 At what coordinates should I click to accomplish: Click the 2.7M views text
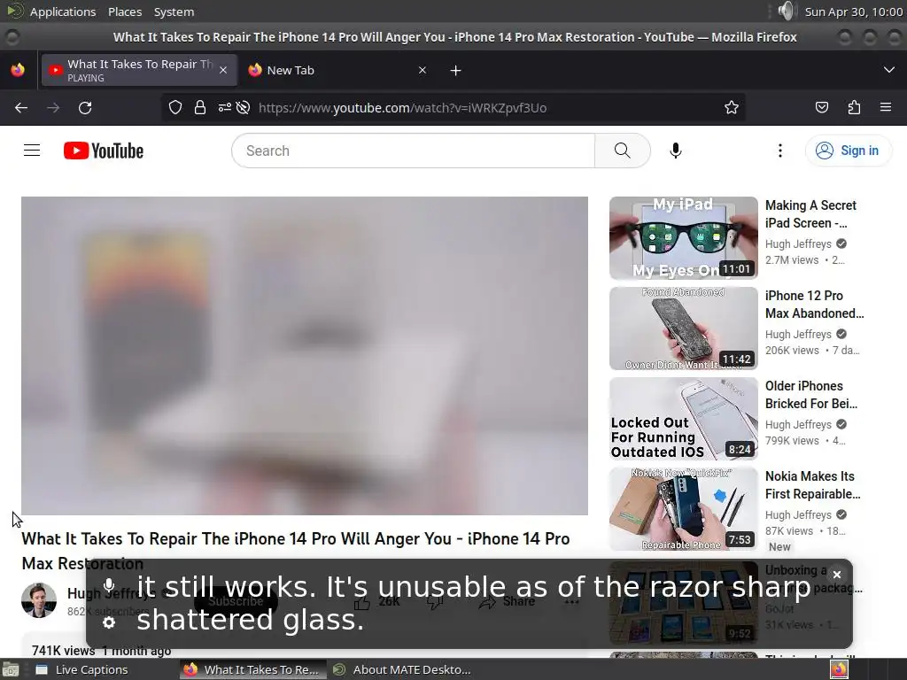point(791,260)
